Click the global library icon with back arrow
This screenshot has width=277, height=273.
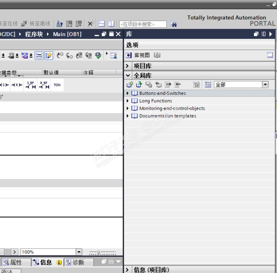coord(158,84)
